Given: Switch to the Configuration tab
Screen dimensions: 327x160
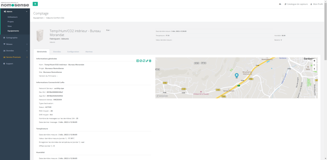Looking at the screenshot, I should 73,52.
